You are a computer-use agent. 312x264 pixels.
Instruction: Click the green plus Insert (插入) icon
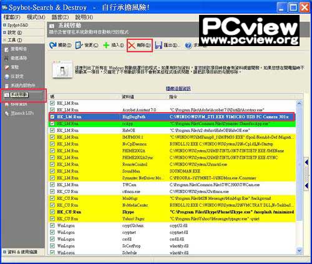[106, 45]
